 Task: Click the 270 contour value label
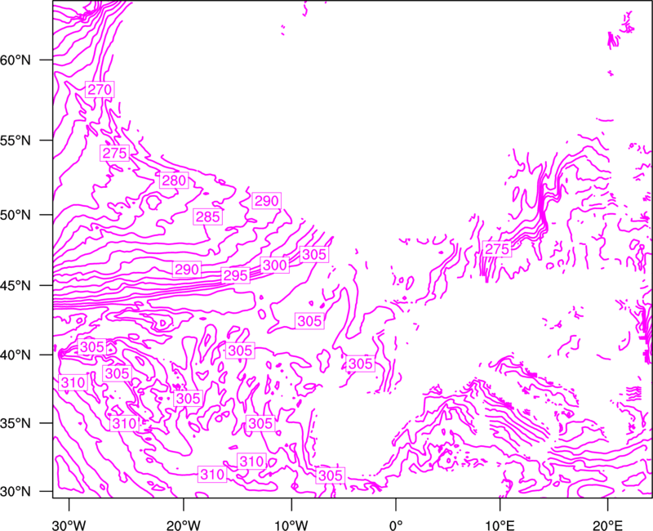[100, 89]
